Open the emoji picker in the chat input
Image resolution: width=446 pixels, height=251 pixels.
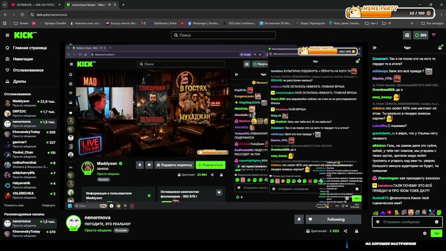click(437, 222)
